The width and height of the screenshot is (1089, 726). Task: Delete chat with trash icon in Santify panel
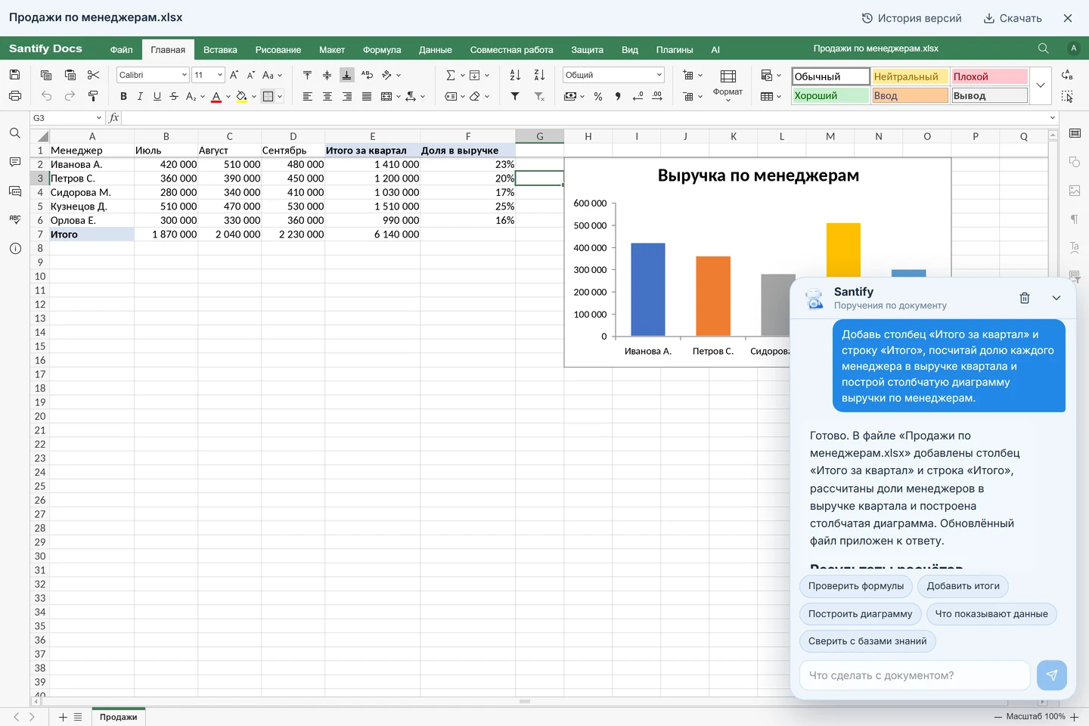pos(1025,298)
